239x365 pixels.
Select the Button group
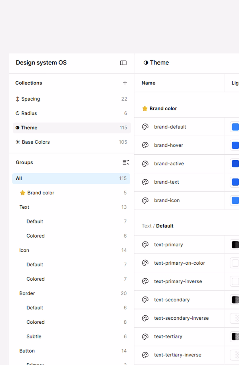[x=71, y=351]
